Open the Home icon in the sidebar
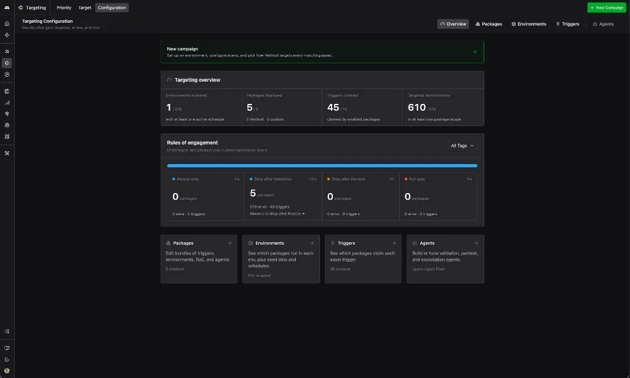The height and width of the screenshot is (378, 630). (x=7, y=24)
